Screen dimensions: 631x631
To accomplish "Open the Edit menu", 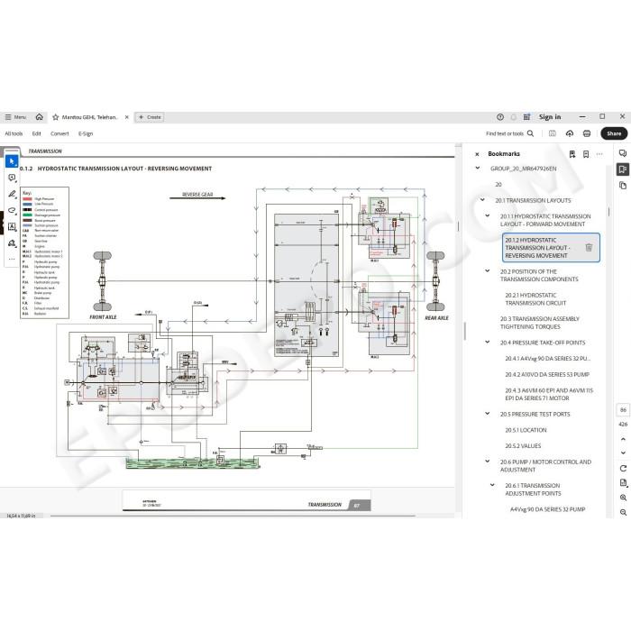I will [x=37, y=133].
